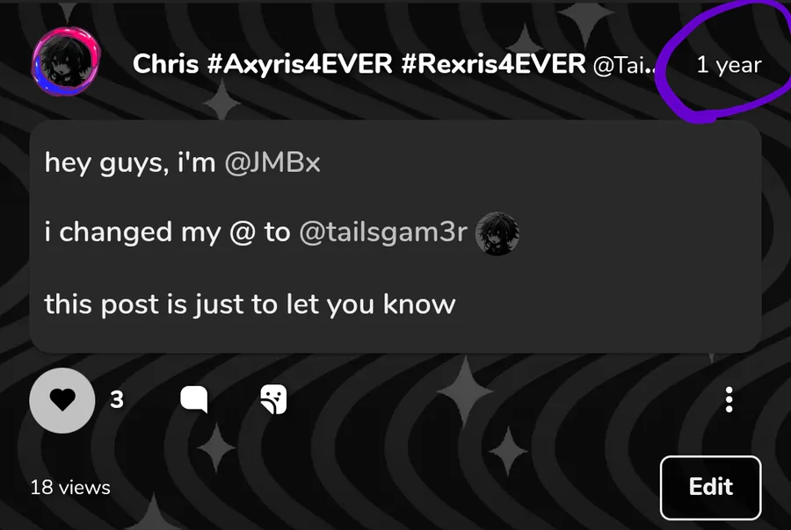791x530 pixels.
Task: Open the @tailsgam3r mention link
Action: 383,233
